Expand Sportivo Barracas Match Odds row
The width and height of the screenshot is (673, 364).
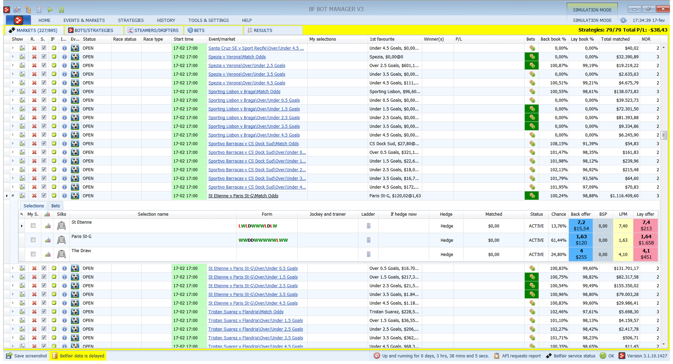13,143
